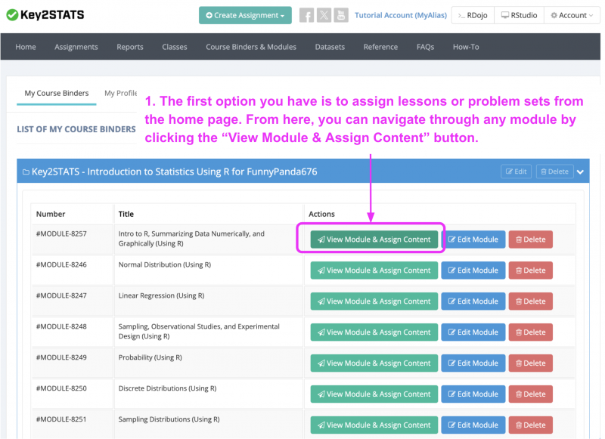Open Classes menu item
This screenshot has height=439, width=605.
click(175, 47)
